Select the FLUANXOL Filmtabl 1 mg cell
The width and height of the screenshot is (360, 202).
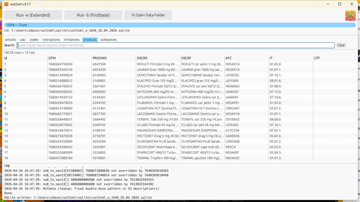(157, 103)
